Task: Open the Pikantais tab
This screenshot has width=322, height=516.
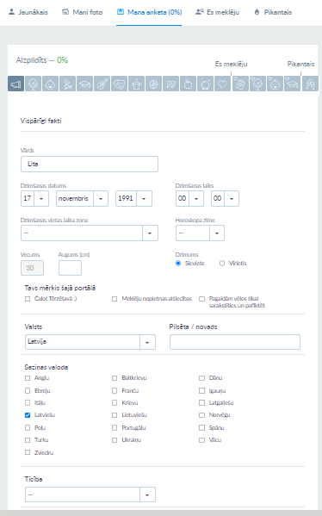Action: [273, 12]
